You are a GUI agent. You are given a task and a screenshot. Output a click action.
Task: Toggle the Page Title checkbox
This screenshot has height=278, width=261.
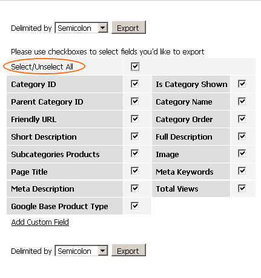(134, 171)
